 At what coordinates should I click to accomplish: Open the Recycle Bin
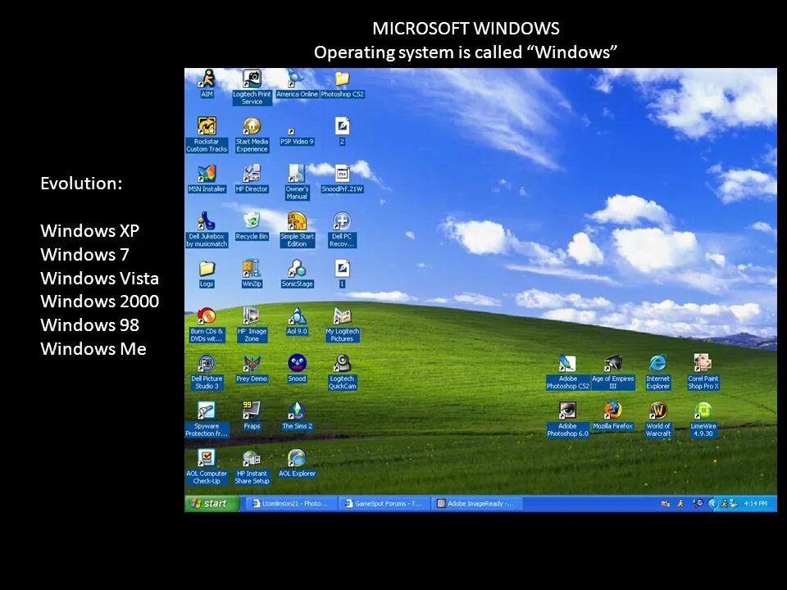252,226
